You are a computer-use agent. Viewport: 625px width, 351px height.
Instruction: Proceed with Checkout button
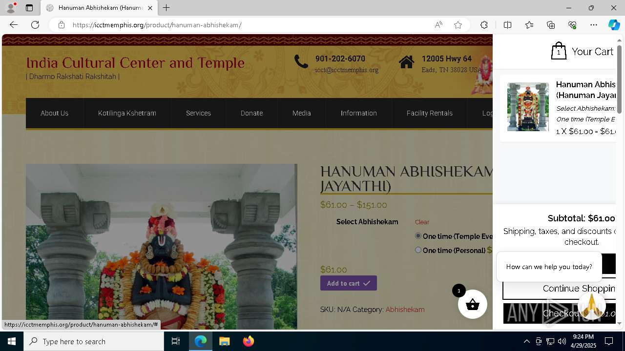559,313
